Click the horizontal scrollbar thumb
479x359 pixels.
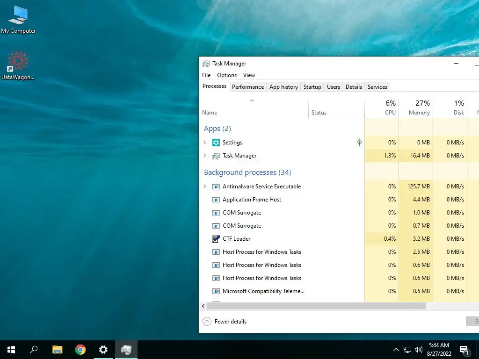point(317,306)
